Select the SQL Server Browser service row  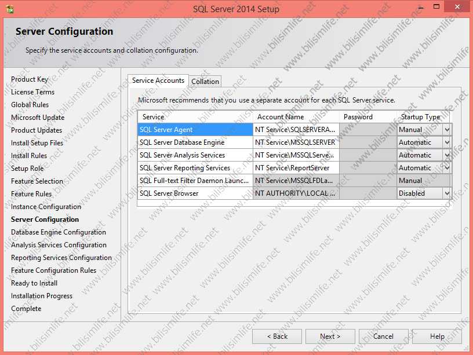tap(195, 193)
